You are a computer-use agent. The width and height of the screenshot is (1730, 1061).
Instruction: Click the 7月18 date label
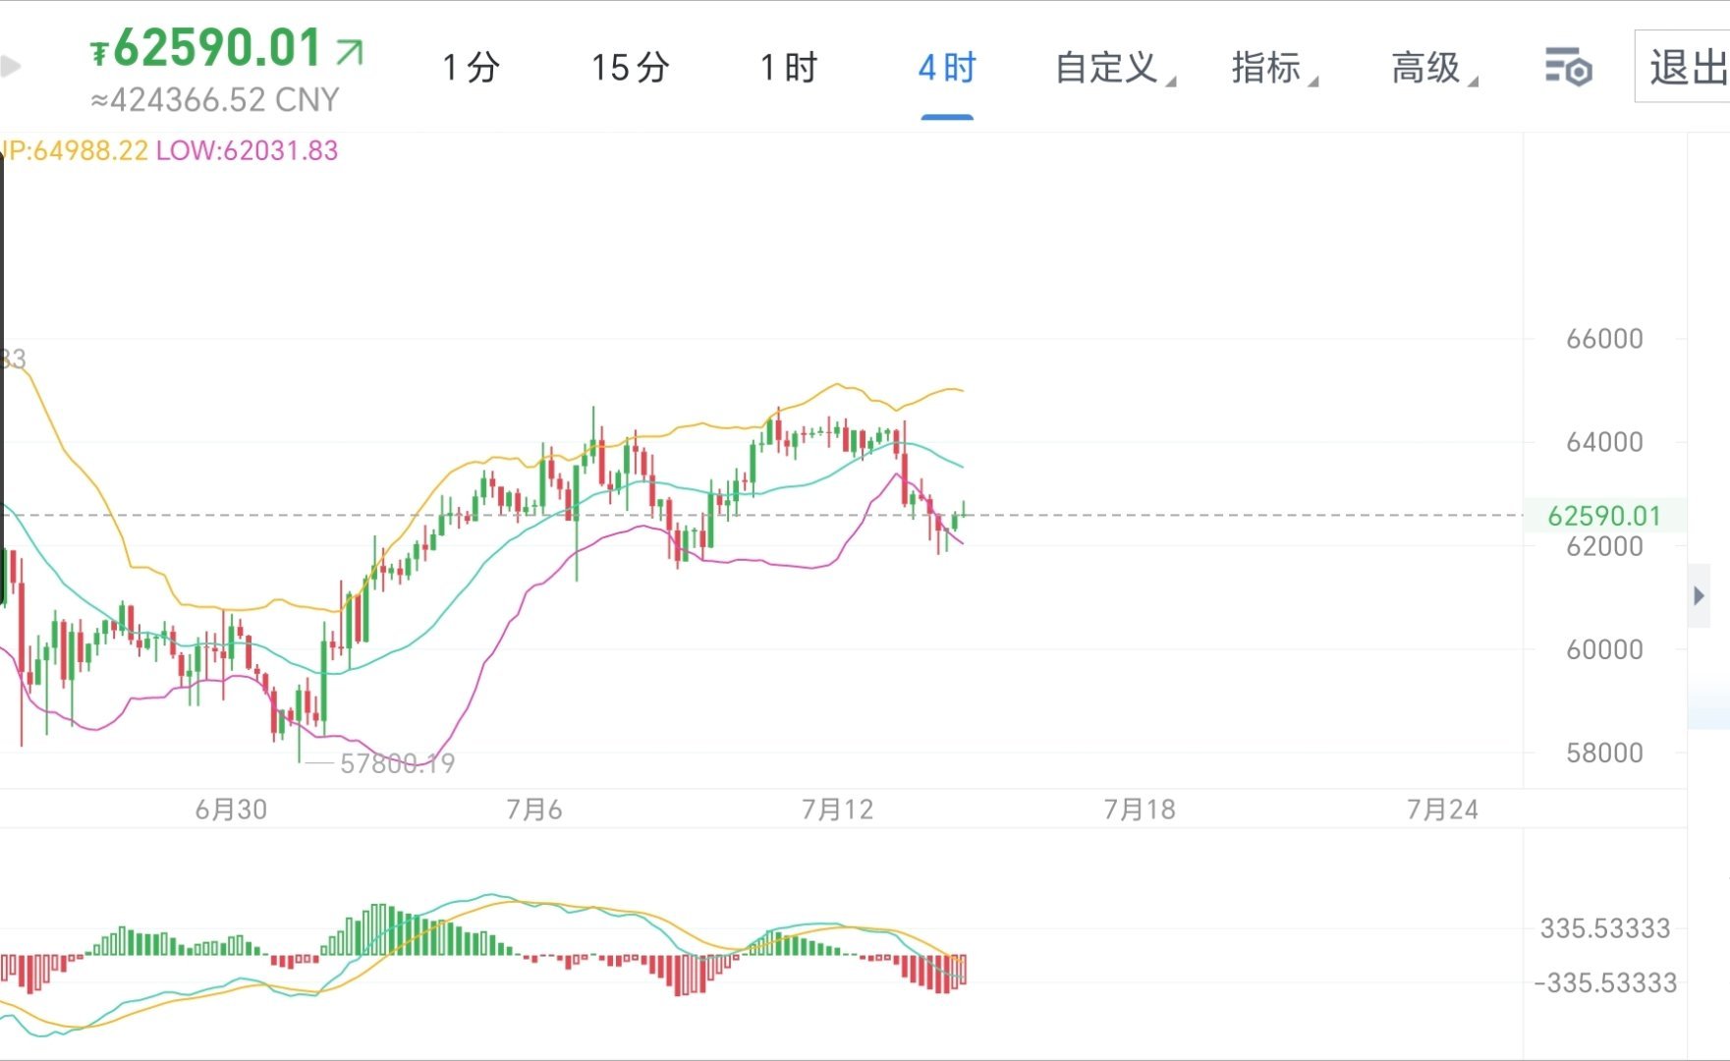click(1140, 810)
